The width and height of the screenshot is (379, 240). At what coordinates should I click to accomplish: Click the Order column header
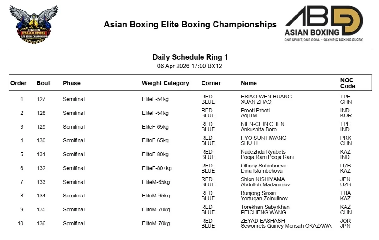[x=19, y=83]
